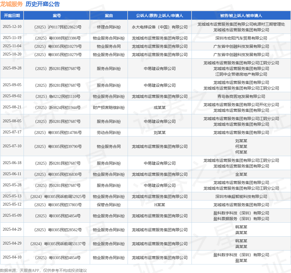Click defendant 江阴中企誉德房地产有限公司
Image resolution: width=291 pixels, height=273 pixels.
[x=241, y=74]
